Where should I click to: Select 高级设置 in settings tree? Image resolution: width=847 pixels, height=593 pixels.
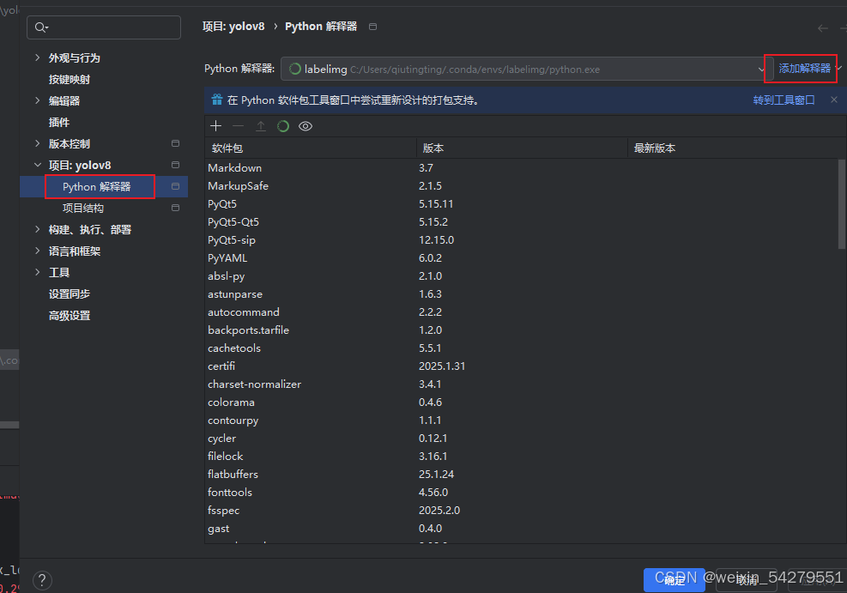tap(70, 316)
